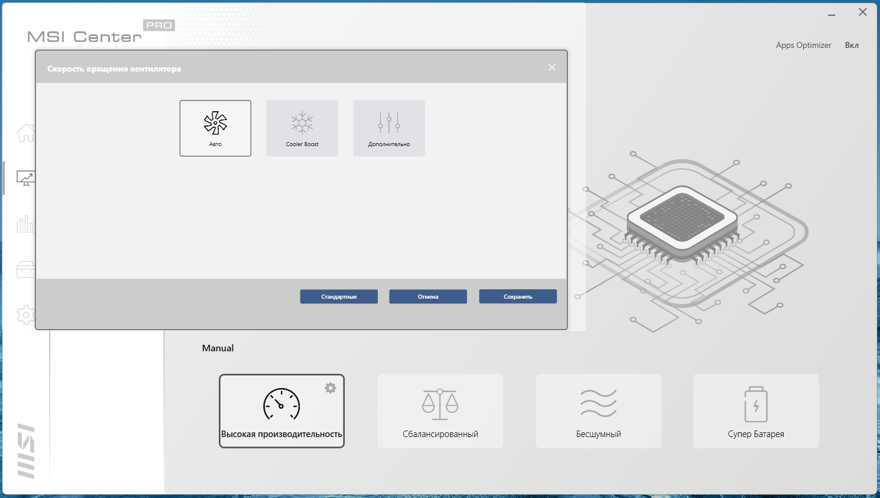Click the Apps Optimizer label
The image size is (880, 498).
tap(804, 46)
